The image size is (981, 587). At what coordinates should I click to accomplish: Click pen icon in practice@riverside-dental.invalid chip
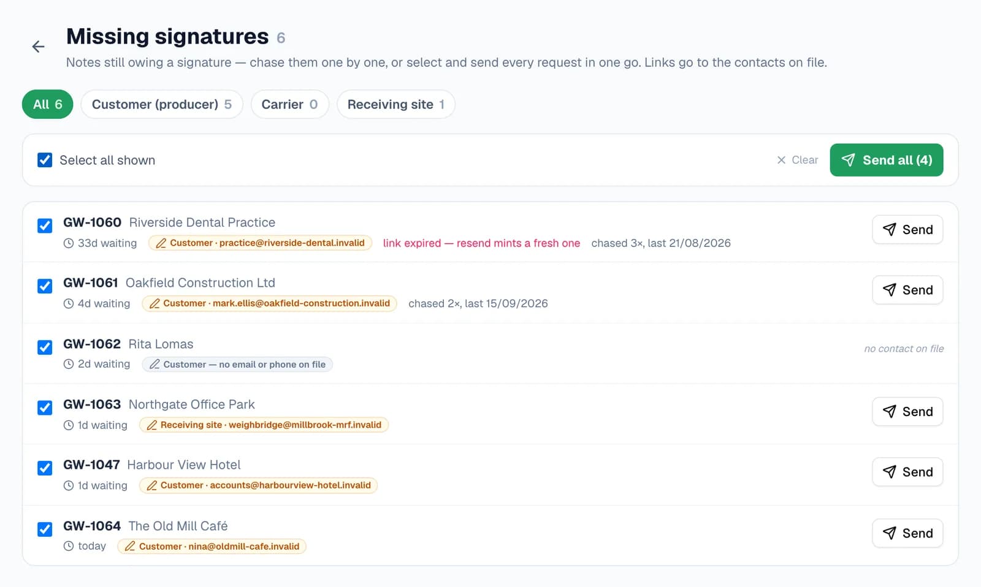point(161,243)
